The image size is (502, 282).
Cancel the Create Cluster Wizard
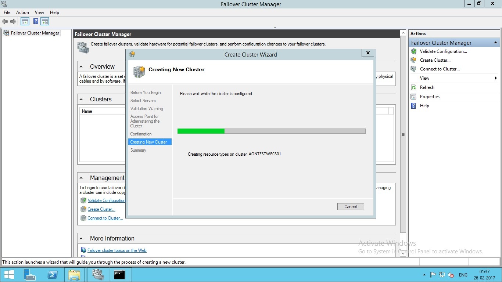[x=351, y=207]
